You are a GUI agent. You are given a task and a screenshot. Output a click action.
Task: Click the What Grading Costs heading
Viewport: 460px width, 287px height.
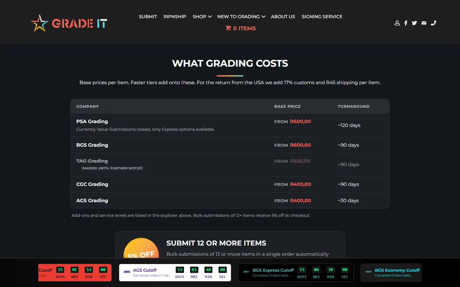click(x=230, y=64)
